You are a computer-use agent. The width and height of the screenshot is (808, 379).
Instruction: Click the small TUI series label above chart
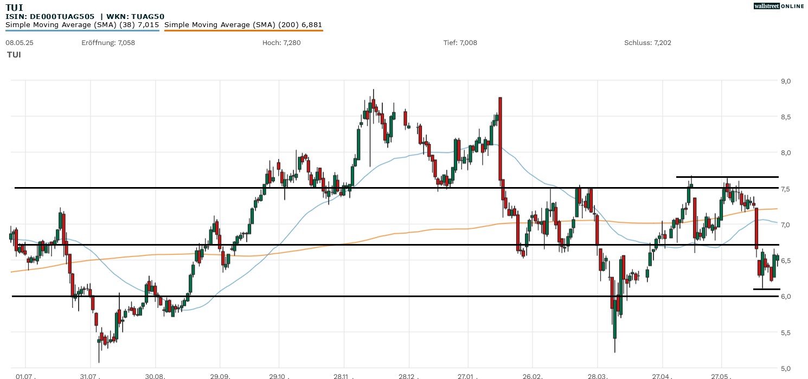[14, 55]
